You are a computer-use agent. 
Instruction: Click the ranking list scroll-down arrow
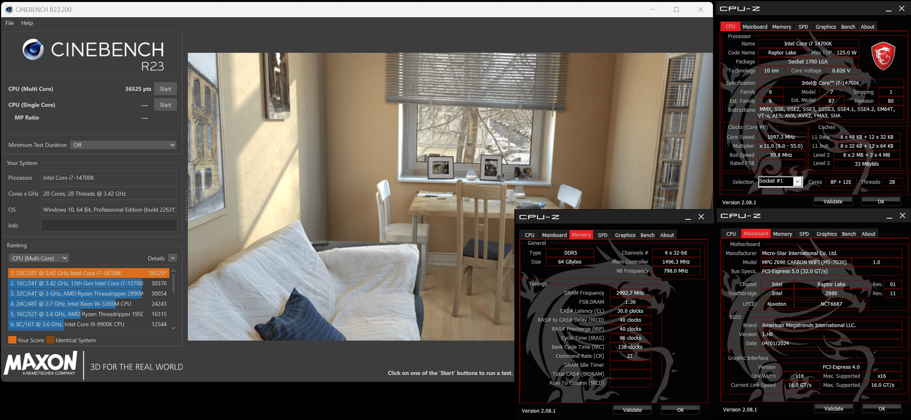(174, 328)
